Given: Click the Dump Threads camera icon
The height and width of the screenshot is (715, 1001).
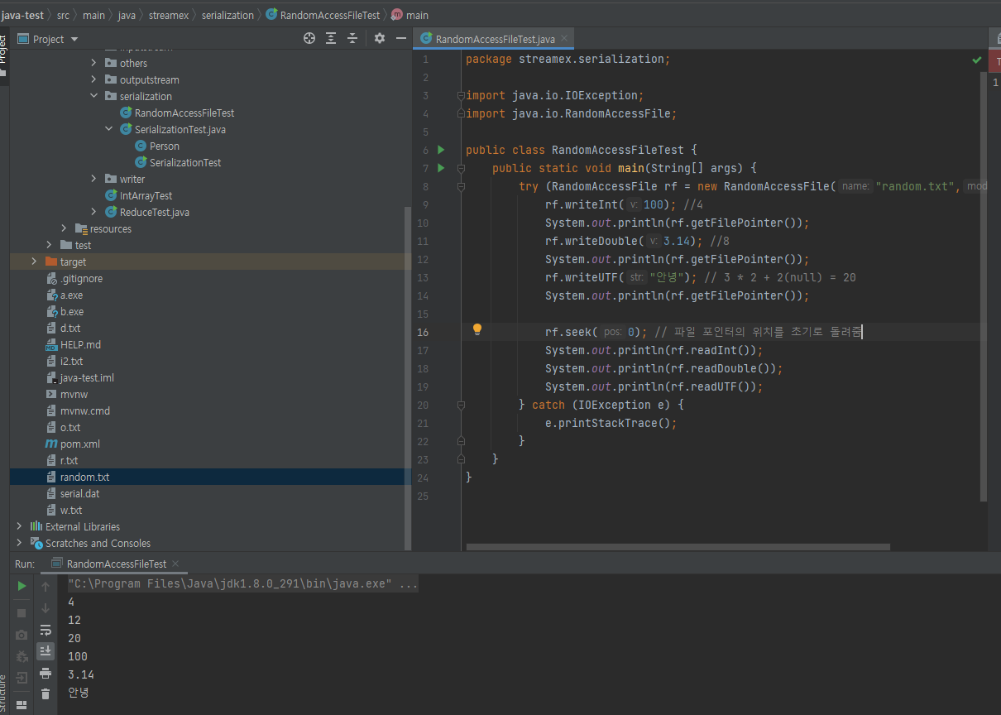Looking at the screenshot, I should pos(22,635).
